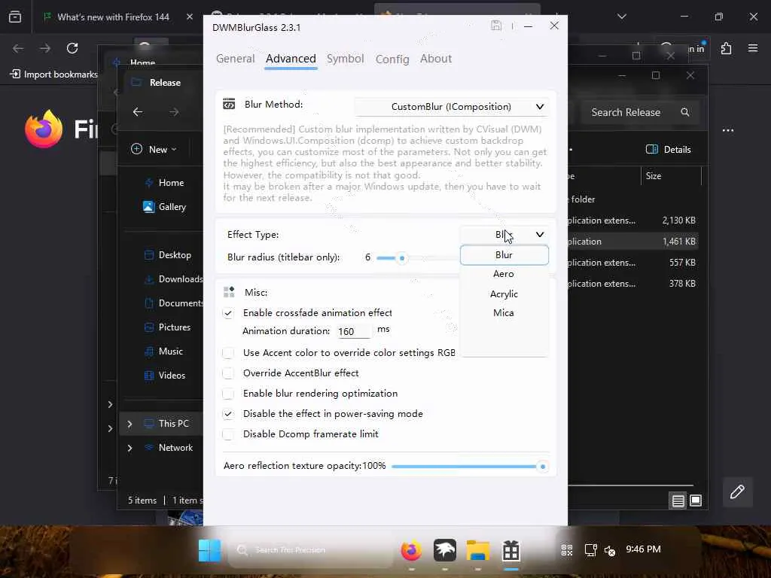Adjust Aero reflection texture opacity slider
This screenshot has height=578, width=771.
click(542, 467)
